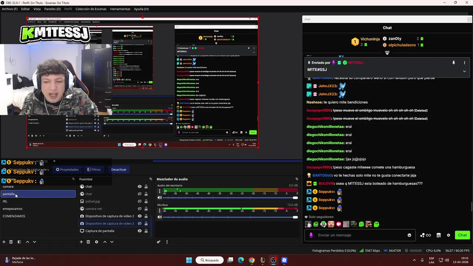This screenshot has width=473, height=266.
Task: Toggle visibility of pxfuel.jpg source
Action: pyautogui.click(x=140, y=201)
